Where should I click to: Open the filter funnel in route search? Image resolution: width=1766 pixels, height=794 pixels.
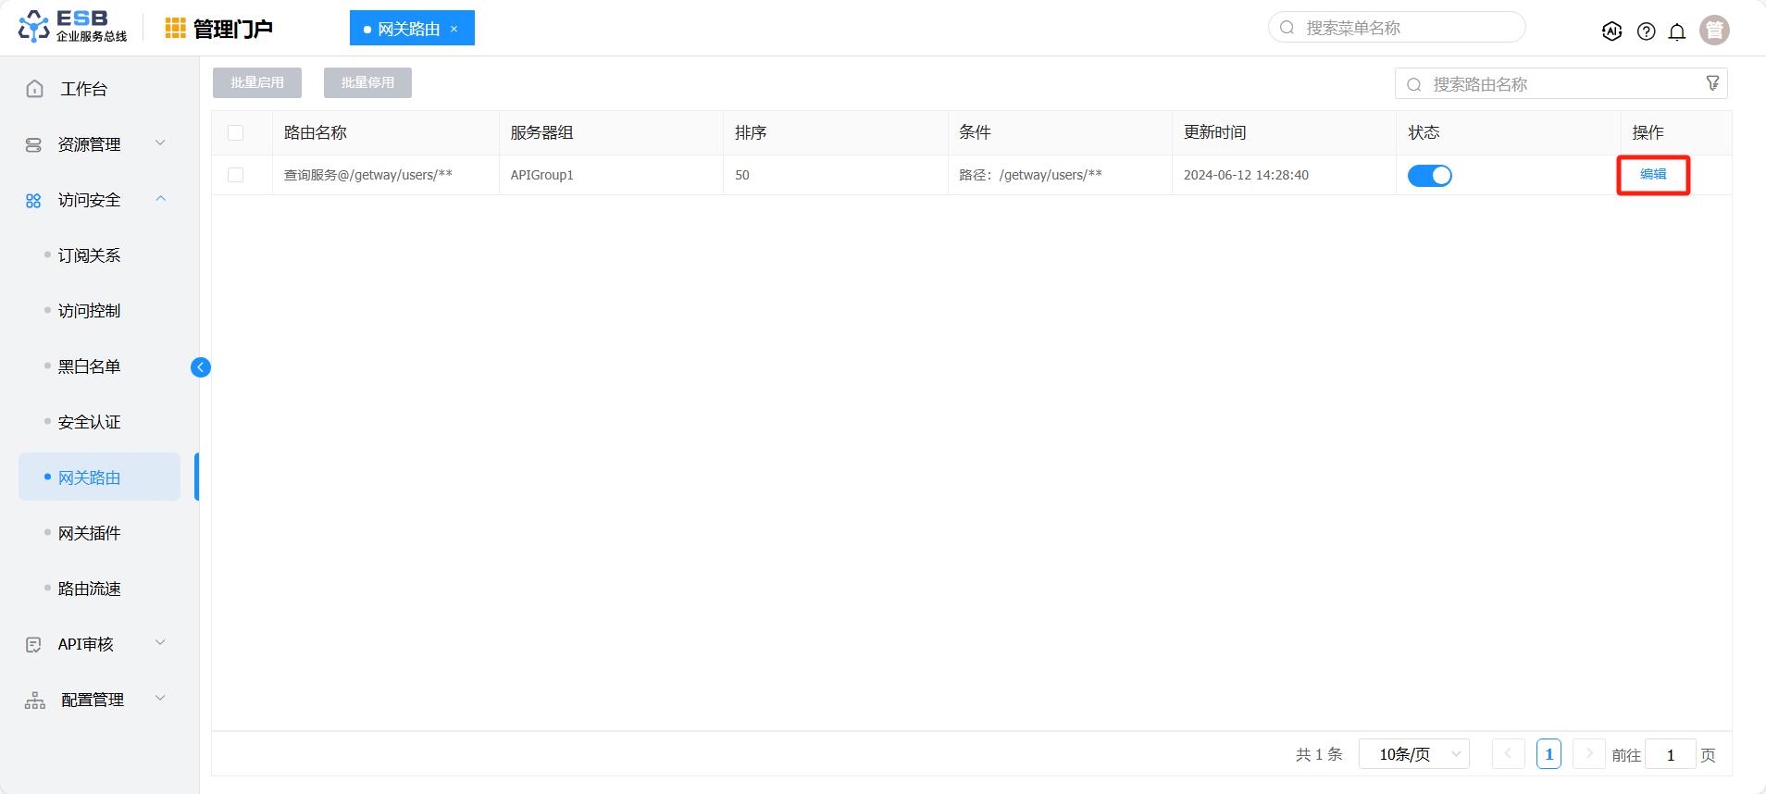tap(1712, 83)
